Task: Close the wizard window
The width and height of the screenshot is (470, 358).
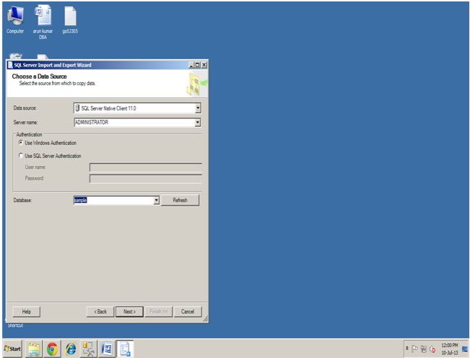Action: tap(204, 65)
